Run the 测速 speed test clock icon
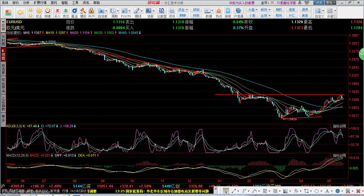Screen dimensions: 364x196 (48, 11)
